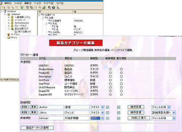Open the ツール menu
The height and width of the screenshot is (132, 182).
tap(37, 3)
